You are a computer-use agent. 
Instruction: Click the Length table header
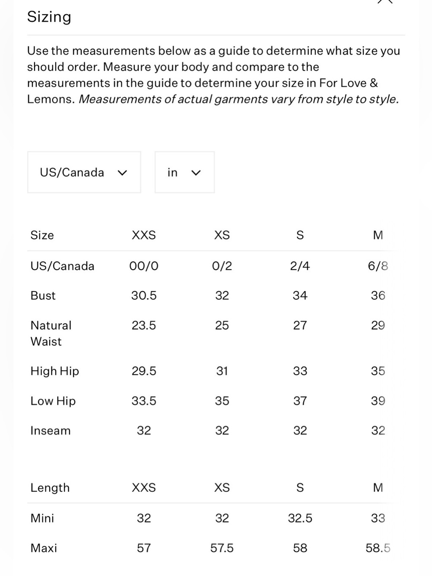pos(50,488)
